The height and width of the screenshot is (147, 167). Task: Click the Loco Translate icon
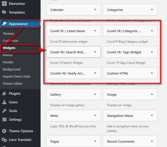tap(4, 140)
